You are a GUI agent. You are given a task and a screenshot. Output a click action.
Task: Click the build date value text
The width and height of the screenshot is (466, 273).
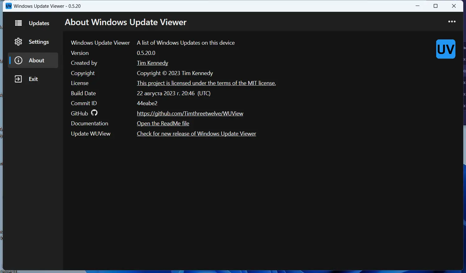coord(174,93)
